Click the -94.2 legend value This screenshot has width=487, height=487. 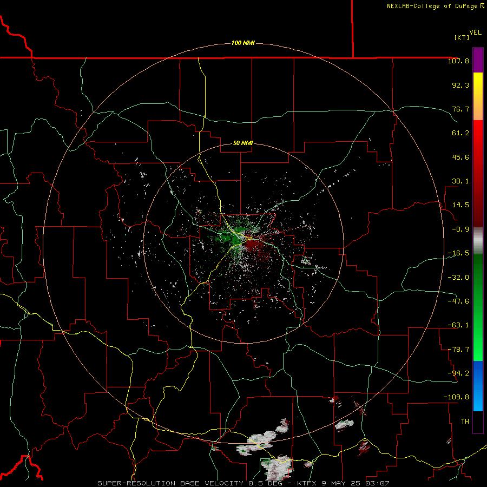pos(458,373)
